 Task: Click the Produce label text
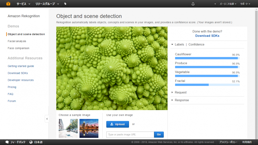pos(181,63)
